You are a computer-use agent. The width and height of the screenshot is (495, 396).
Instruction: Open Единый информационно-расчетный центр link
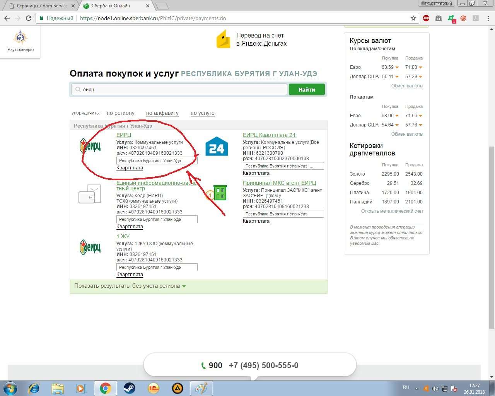pyautogui.click(x=157, y=186)
